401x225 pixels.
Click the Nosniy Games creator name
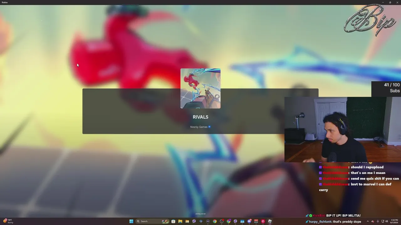tap(199, 127)
